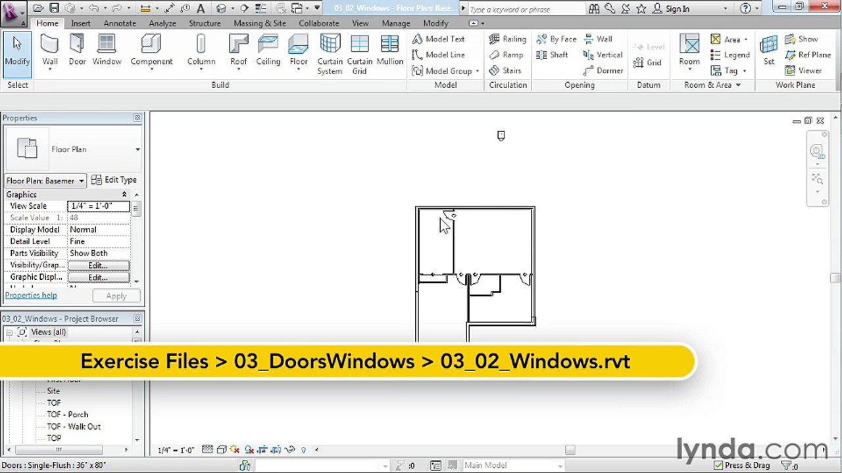Open the Component tool
The height and width of the screenshot is (473, 842).
tap(151, 51)
